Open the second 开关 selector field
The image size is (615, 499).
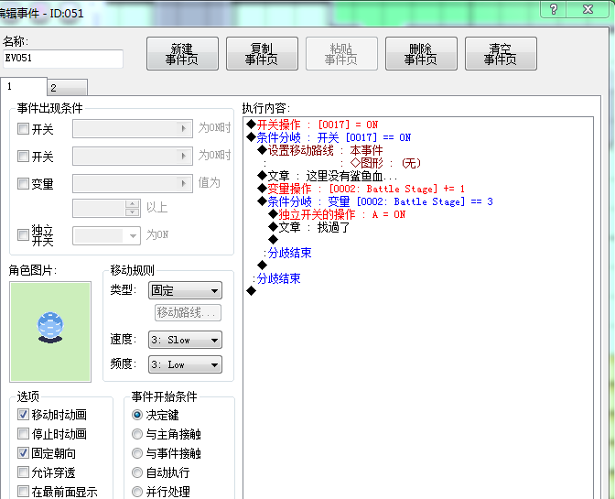[133, 157]
